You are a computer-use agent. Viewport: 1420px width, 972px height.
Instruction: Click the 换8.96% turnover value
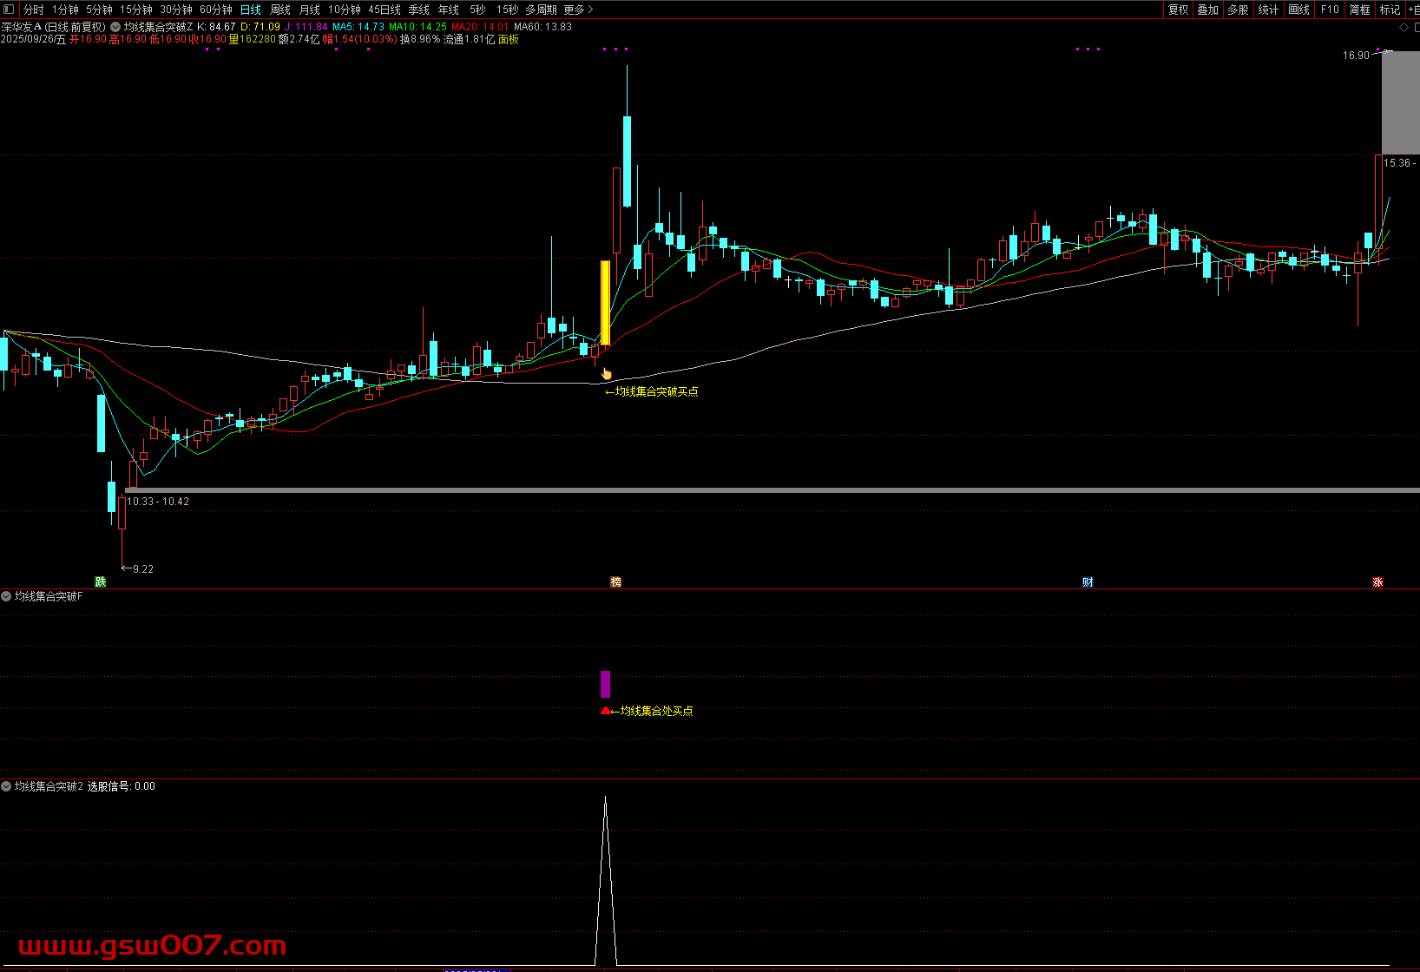pos(420,39)
